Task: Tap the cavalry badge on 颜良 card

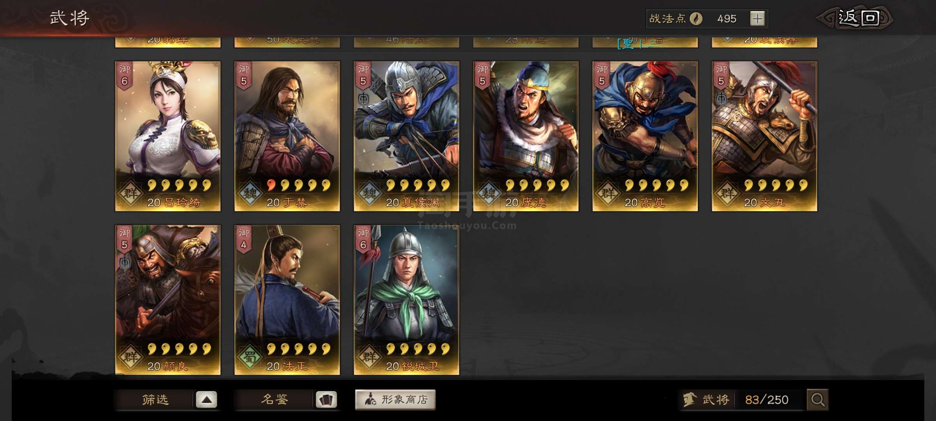Action: point(124,263)
